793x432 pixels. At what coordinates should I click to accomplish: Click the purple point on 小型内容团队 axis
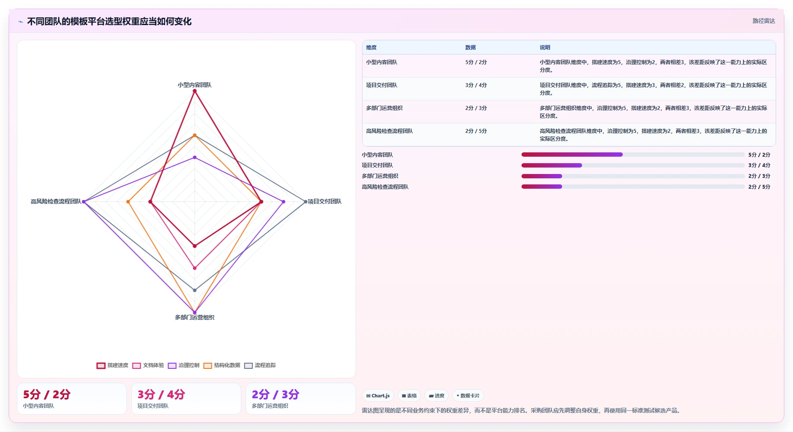(x=194, y=158)
